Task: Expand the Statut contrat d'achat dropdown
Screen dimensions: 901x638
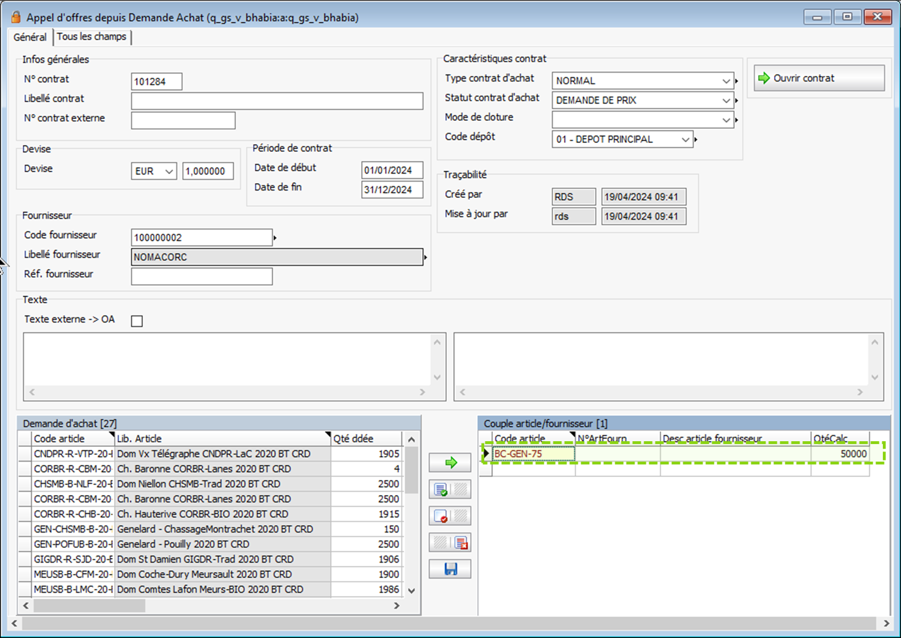Action: pyautogui.click(x=726, y=100)
